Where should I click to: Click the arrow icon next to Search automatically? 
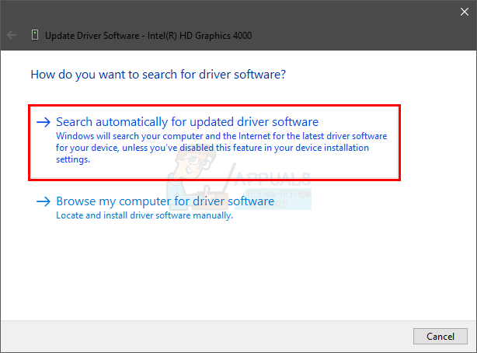pos(44,122)
